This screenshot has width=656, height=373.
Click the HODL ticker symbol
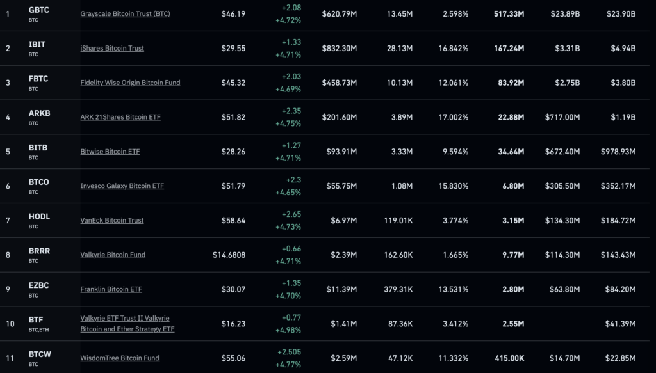tap(39, 216)
